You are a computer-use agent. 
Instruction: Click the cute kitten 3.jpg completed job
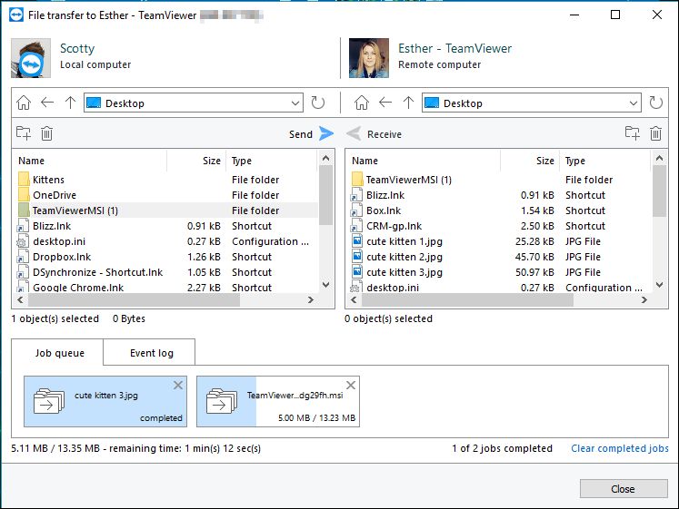pyautogui.click(x=105, y=401)
